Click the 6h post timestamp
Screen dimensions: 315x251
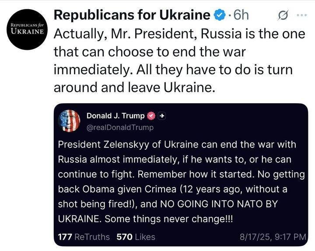(x=241, y=16)
